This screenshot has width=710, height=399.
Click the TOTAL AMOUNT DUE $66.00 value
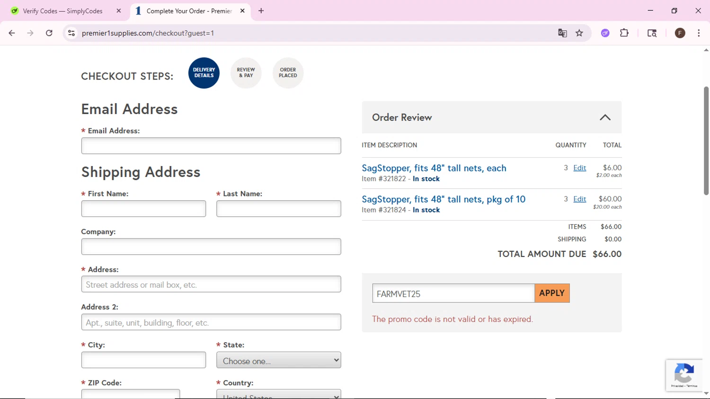click(x=607, y=254)
